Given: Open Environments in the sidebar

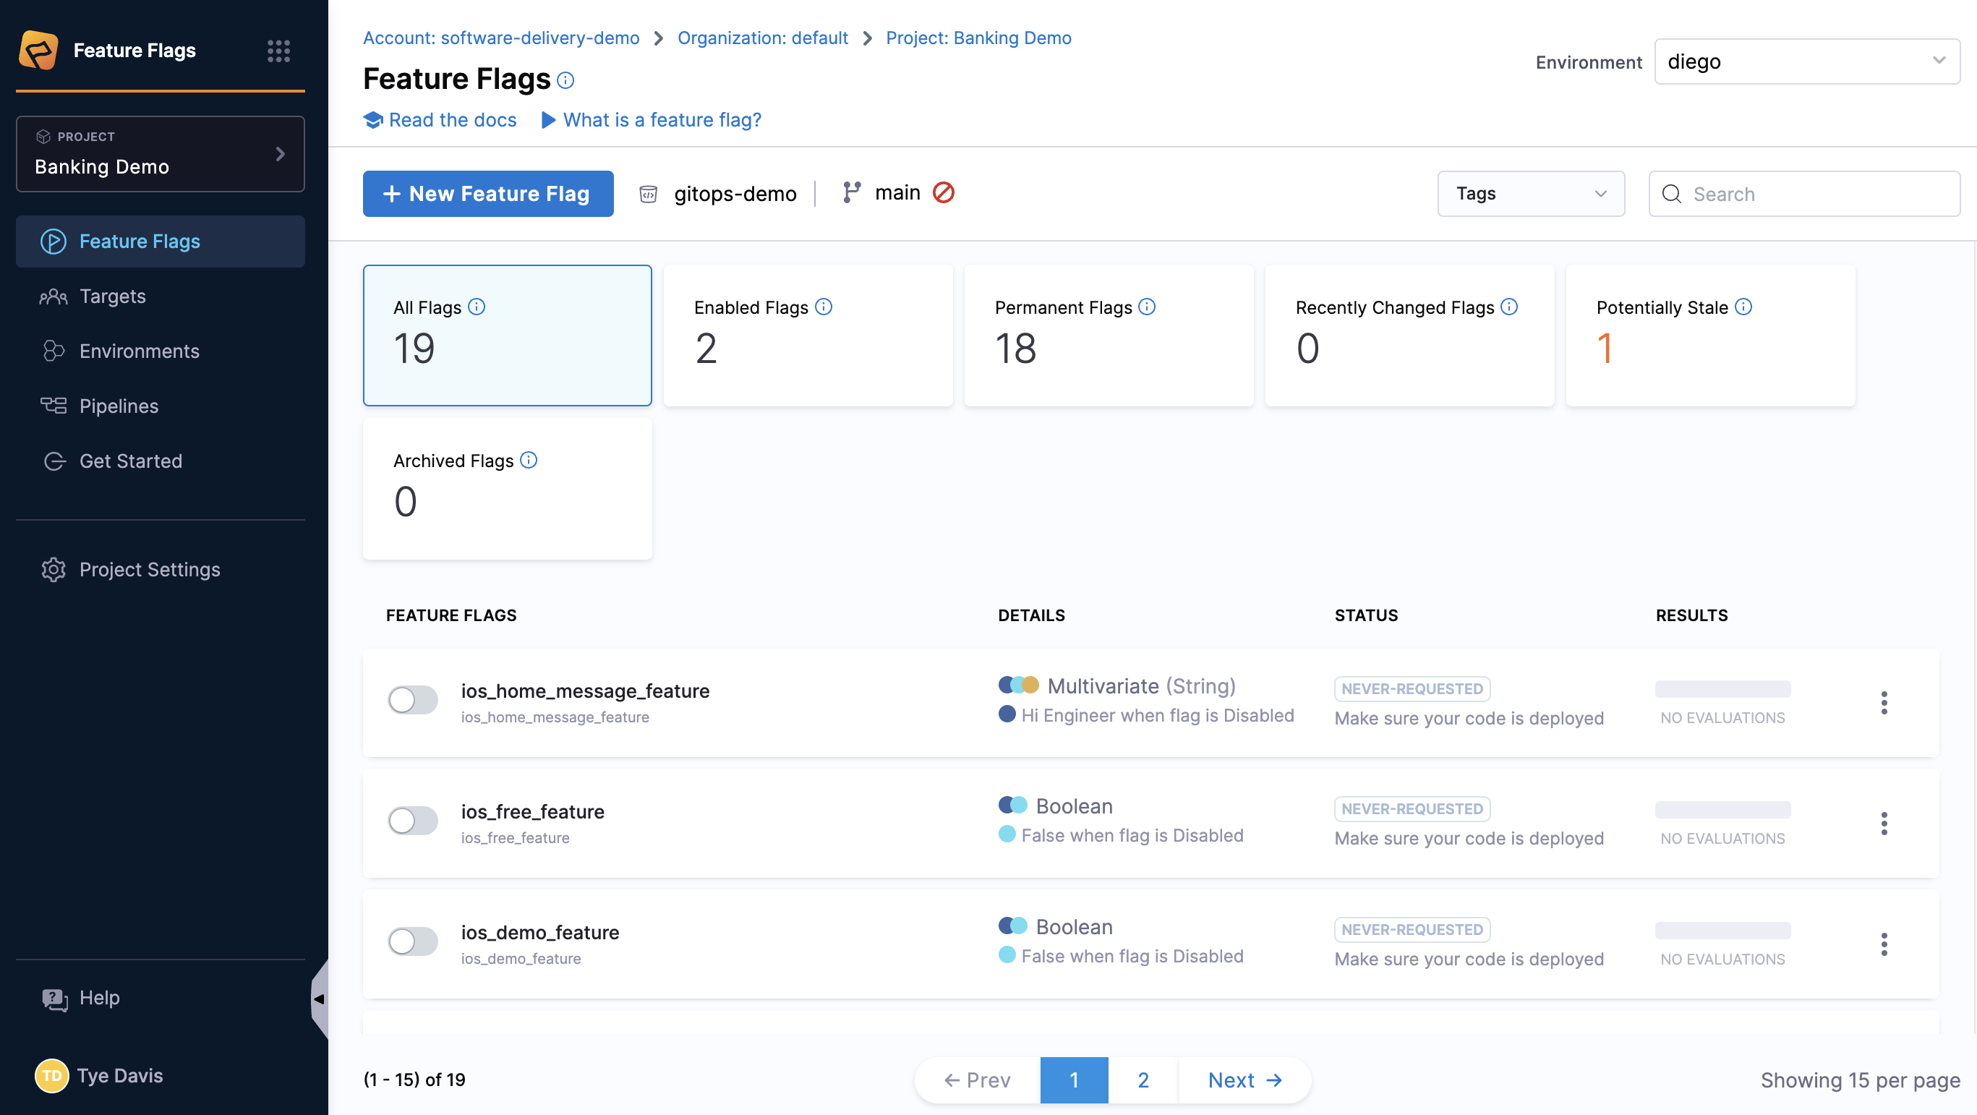Looking at the screenshot, I should [161, 351].
